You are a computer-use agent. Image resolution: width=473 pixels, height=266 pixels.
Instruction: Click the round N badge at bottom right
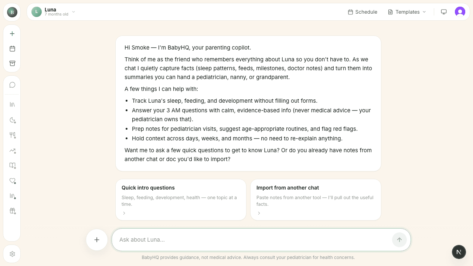459,252
